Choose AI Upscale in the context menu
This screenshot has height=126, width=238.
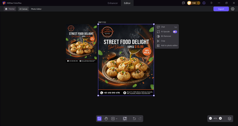pos(167,32)
